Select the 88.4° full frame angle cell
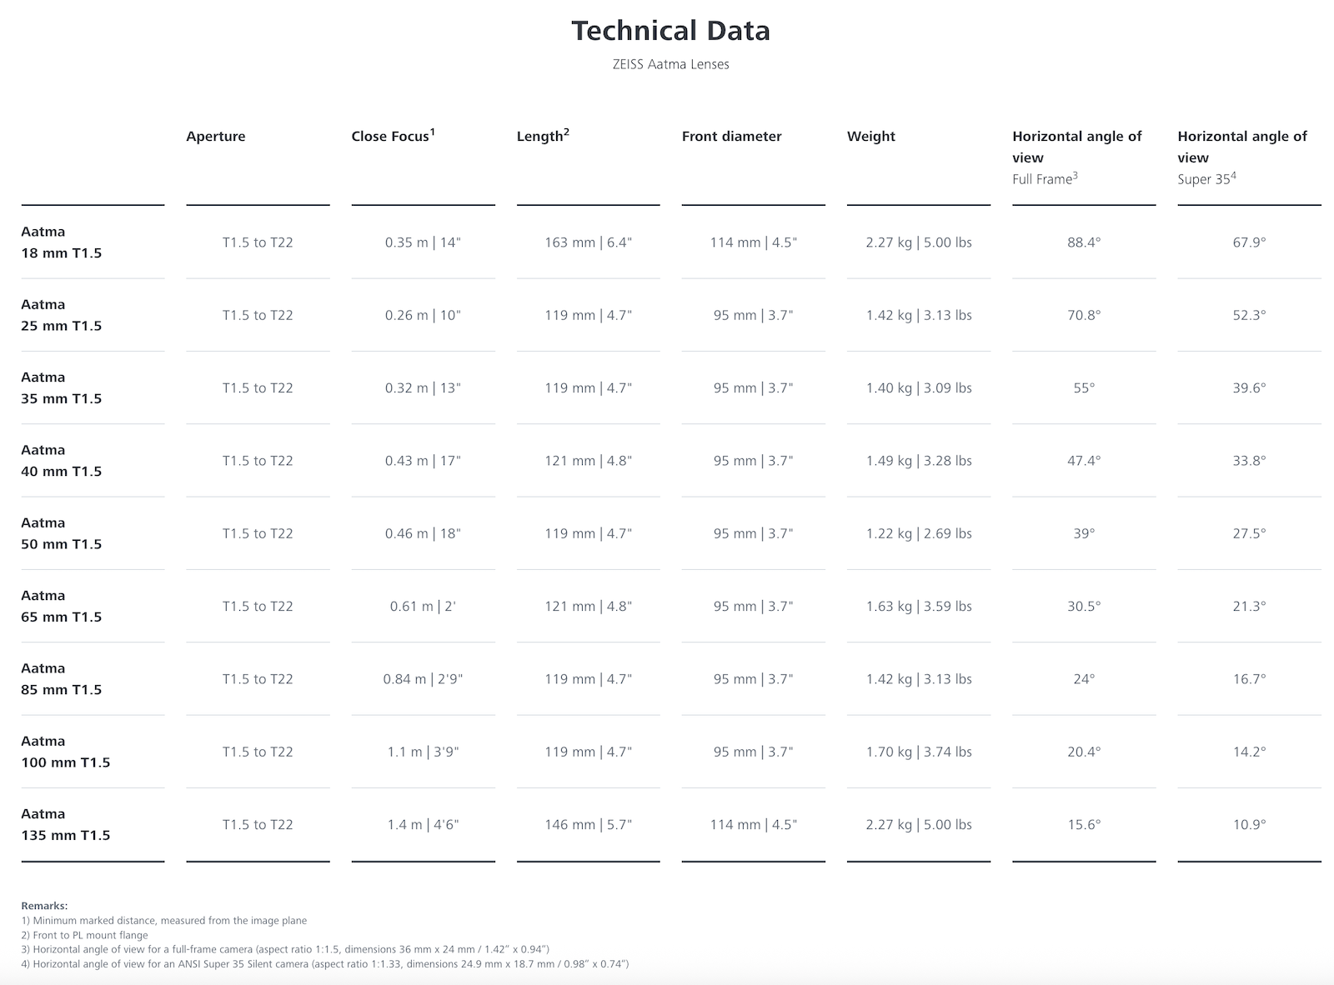Viewport: 1334px width, 985px height. click(1084, 242)
